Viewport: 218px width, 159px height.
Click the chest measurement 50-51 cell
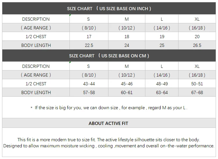click(197, 84)
